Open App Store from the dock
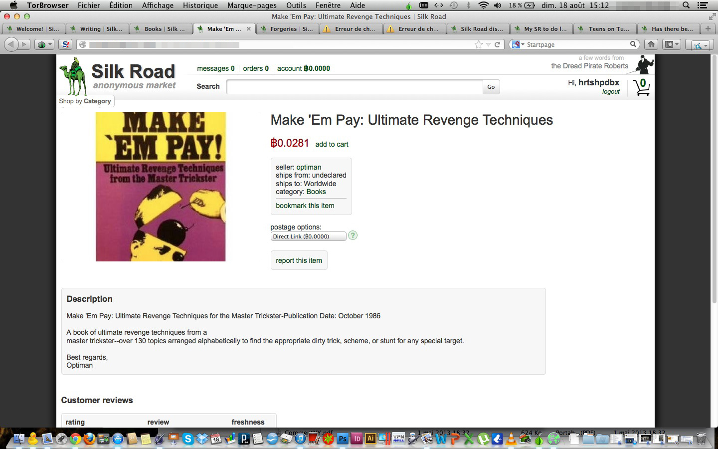Viewport: 718px width, 449px height. (x=118, y=439)
